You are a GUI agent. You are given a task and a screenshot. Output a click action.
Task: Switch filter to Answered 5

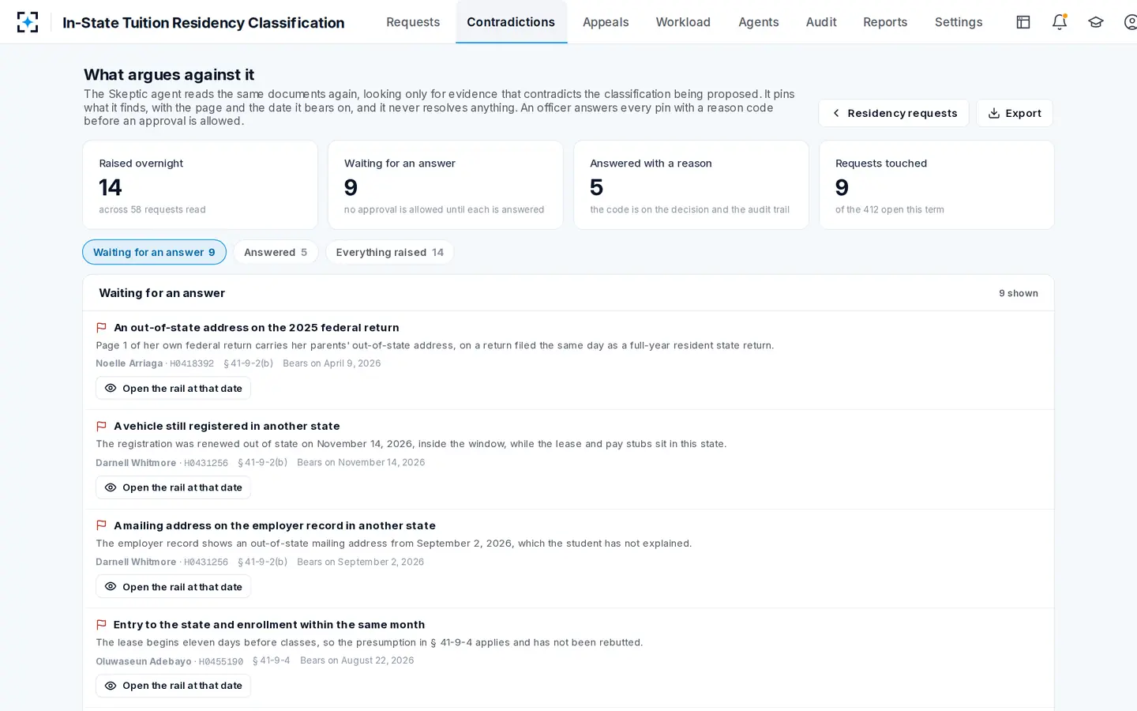coord(276,252)
